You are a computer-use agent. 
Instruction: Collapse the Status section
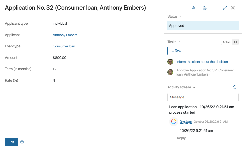(x=181, y=16)
